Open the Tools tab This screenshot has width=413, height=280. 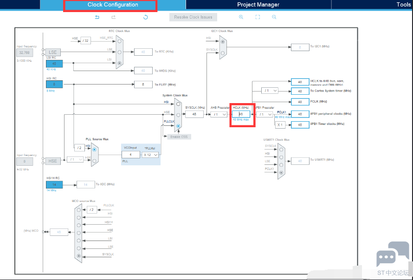point(403,5)
